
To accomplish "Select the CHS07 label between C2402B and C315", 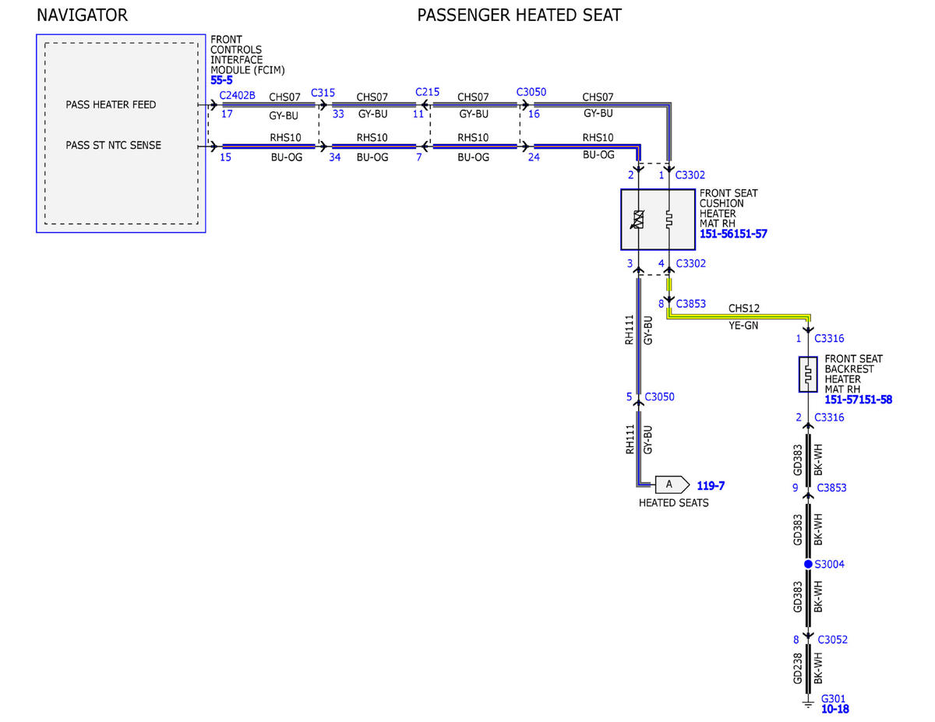I will tap(285, 97).
